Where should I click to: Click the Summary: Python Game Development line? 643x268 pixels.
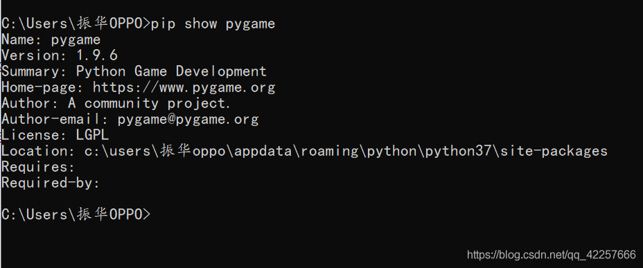[x=134, y=71]
